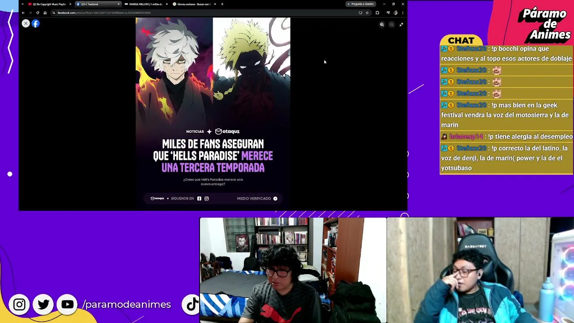Expand the tab search dropdown
Image resolution: width=574 pixels, height=323 pixels.
22,4
